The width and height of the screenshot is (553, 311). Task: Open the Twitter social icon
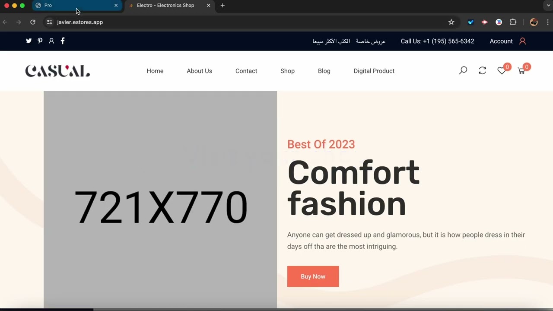point(29,41)
